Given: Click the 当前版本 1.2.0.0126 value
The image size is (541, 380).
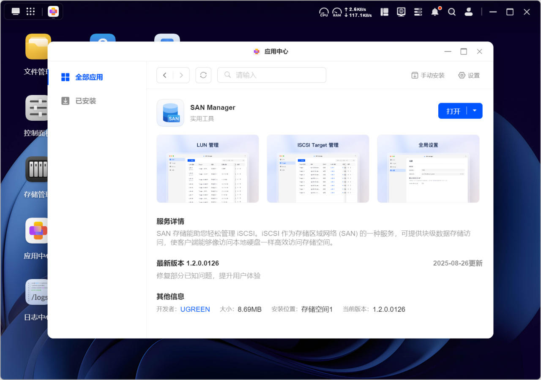Looking at the screenshot, I should click(389, 309).
